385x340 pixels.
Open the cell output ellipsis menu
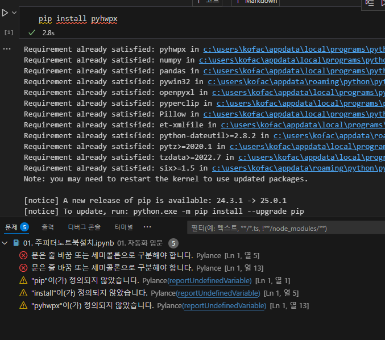click(7, 49)
